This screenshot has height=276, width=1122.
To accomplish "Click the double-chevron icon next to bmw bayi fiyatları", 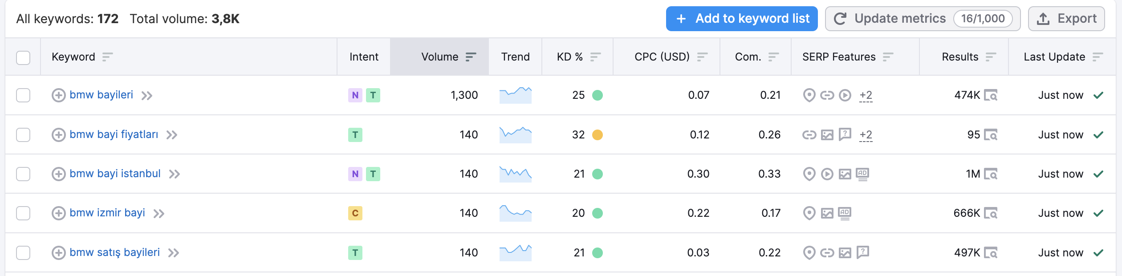I will [x=172, y=135].
